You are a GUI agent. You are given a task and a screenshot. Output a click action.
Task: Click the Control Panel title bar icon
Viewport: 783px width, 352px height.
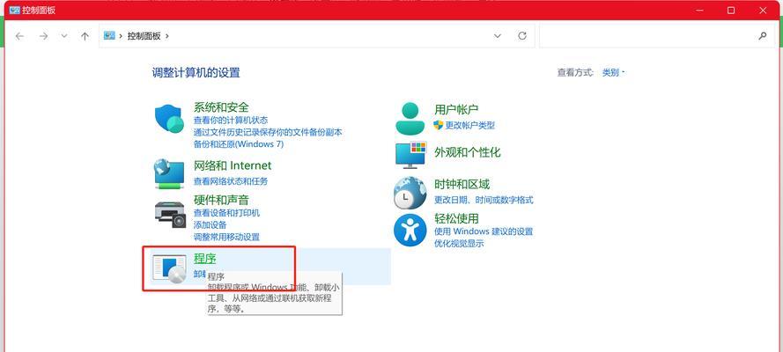pyautogui.click(x=14, y=10)
